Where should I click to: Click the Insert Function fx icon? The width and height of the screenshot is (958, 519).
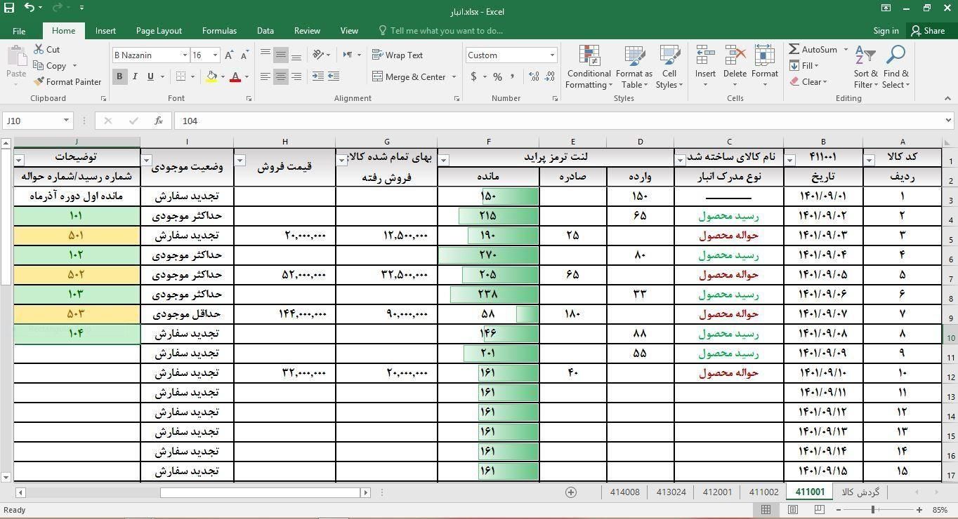click(159, 121)
